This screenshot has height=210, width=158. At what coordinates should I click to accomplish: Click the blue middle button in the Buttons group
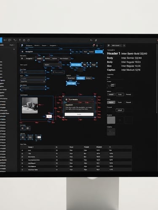coord(80,78)
